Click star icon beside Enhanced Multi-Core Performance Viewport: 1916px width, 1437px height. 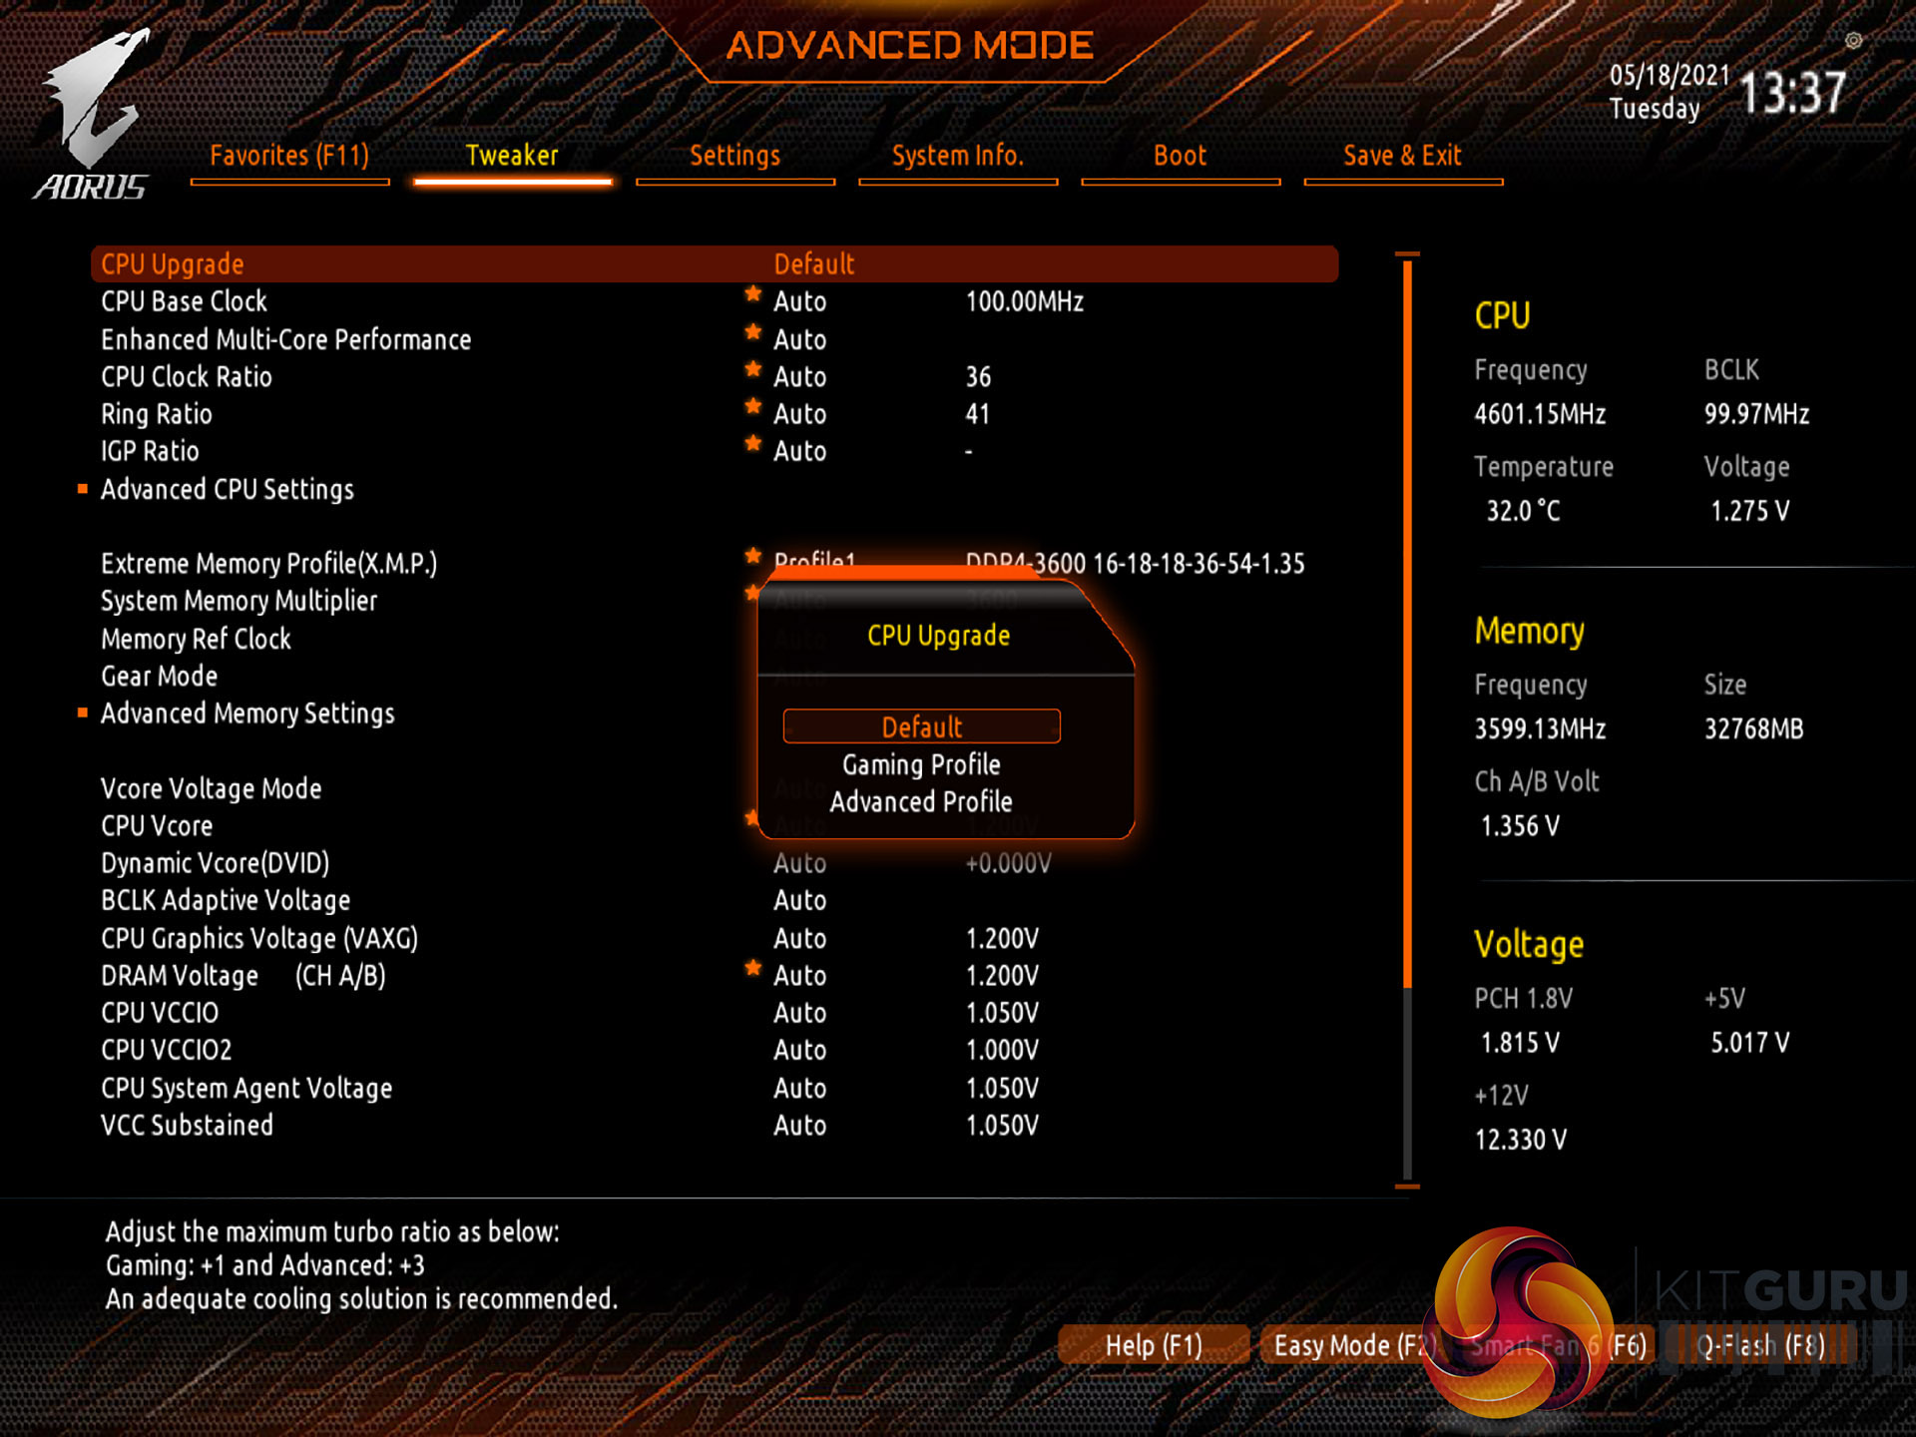tap(753, 332)
